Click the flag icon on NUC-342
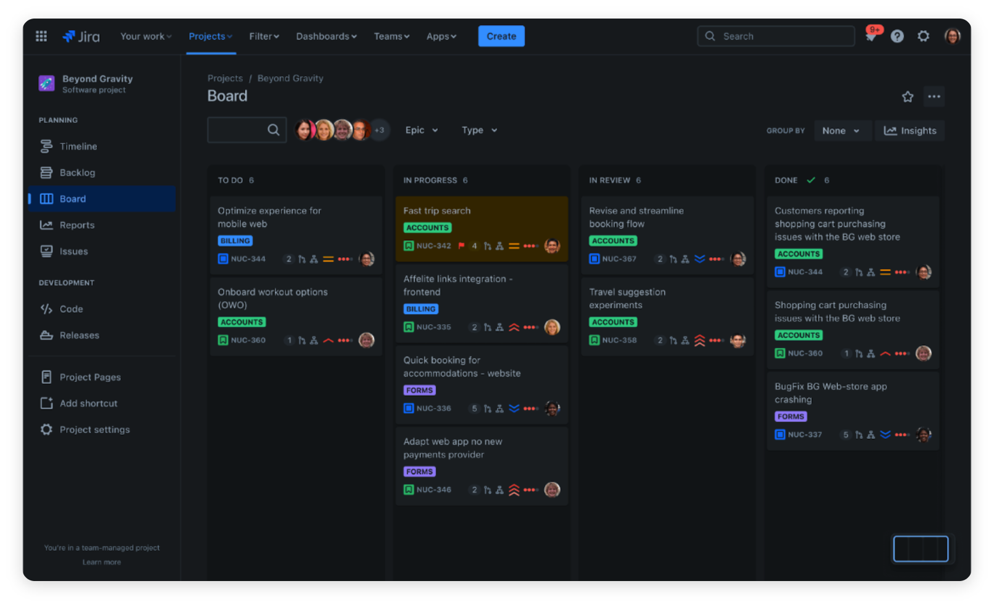This screenshot has height=607, width=994. [x=461, y=246]
